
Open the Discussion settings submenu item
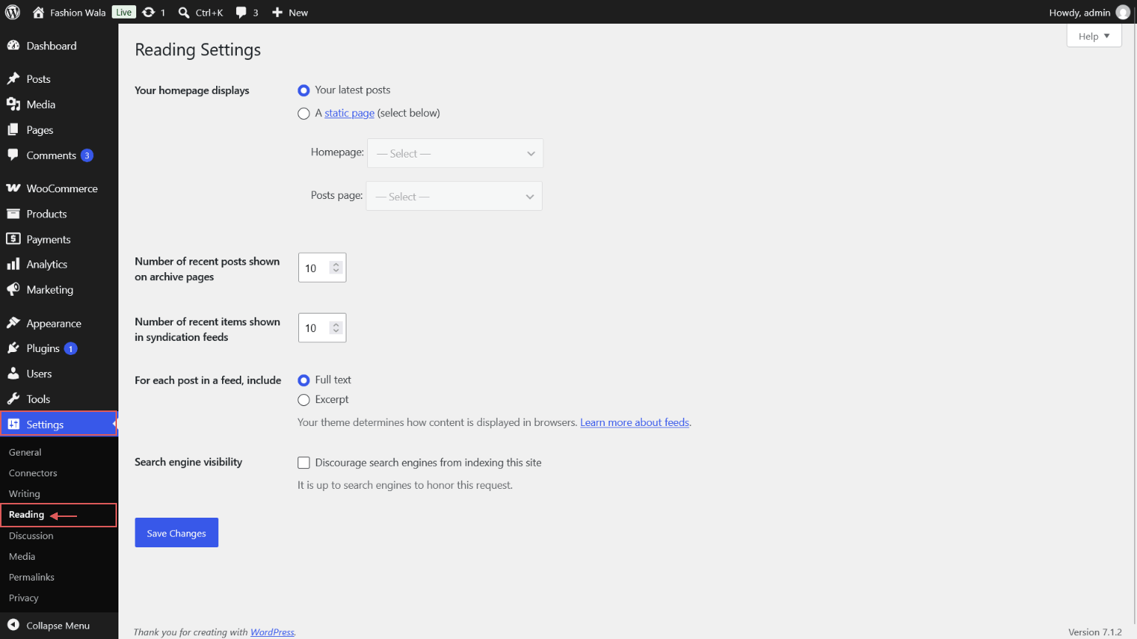[31, 535]
